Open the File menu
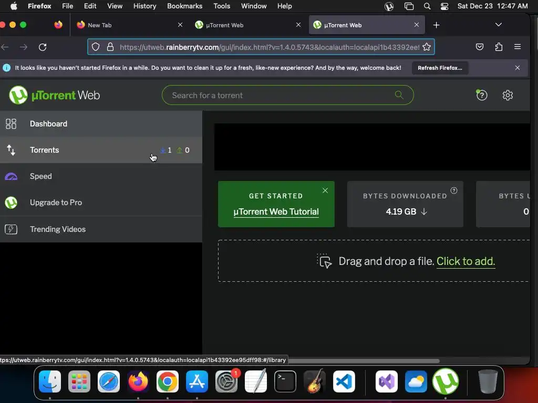This screenshot has width=538, height=403. (x=67, y=6)
